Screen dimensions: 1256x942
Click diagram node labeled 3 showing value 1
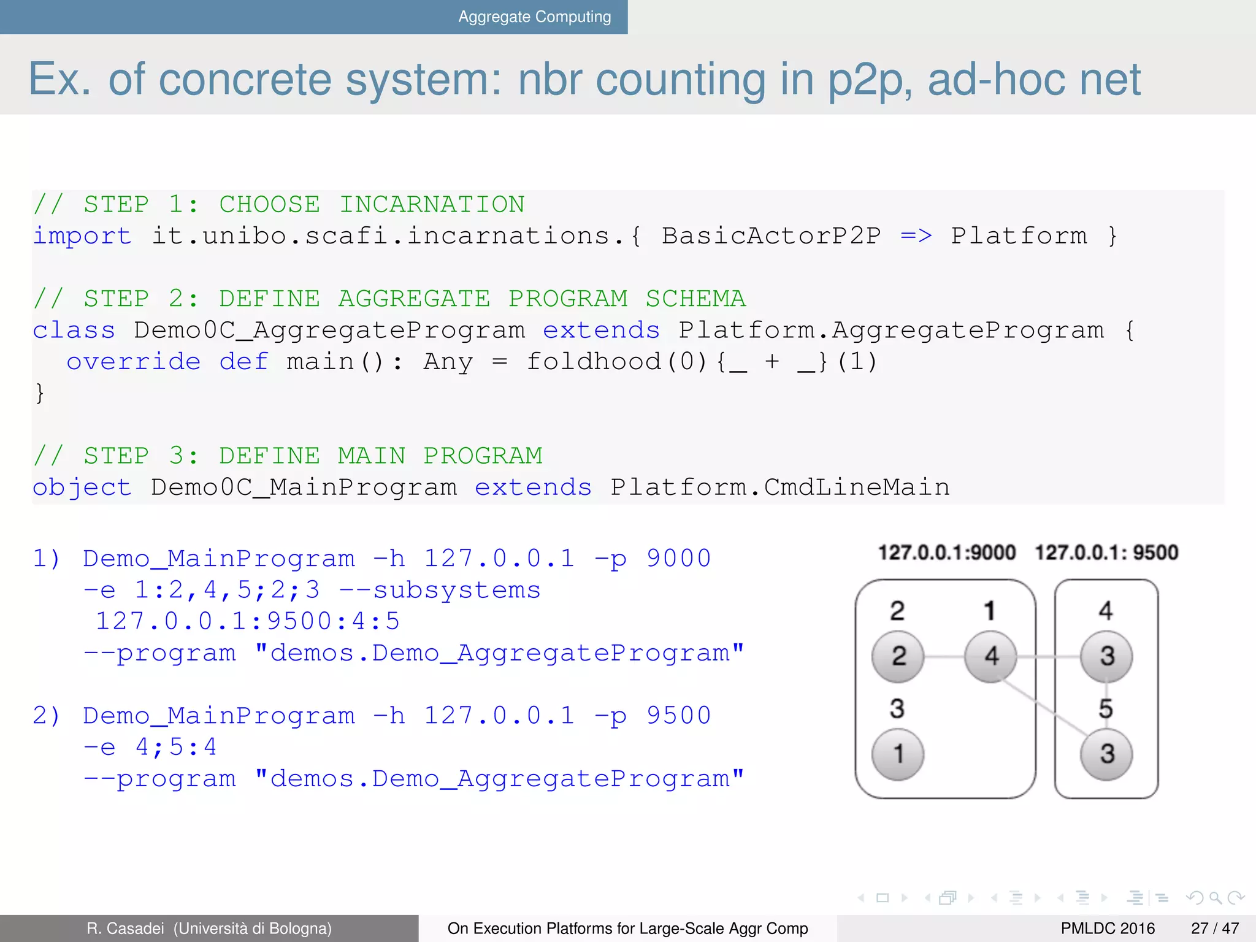click(898, 754)
